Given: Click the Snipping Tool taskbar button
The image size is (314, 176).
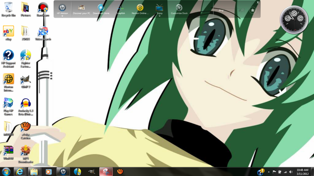Looking at the screenshot, I should click(106, 172).
